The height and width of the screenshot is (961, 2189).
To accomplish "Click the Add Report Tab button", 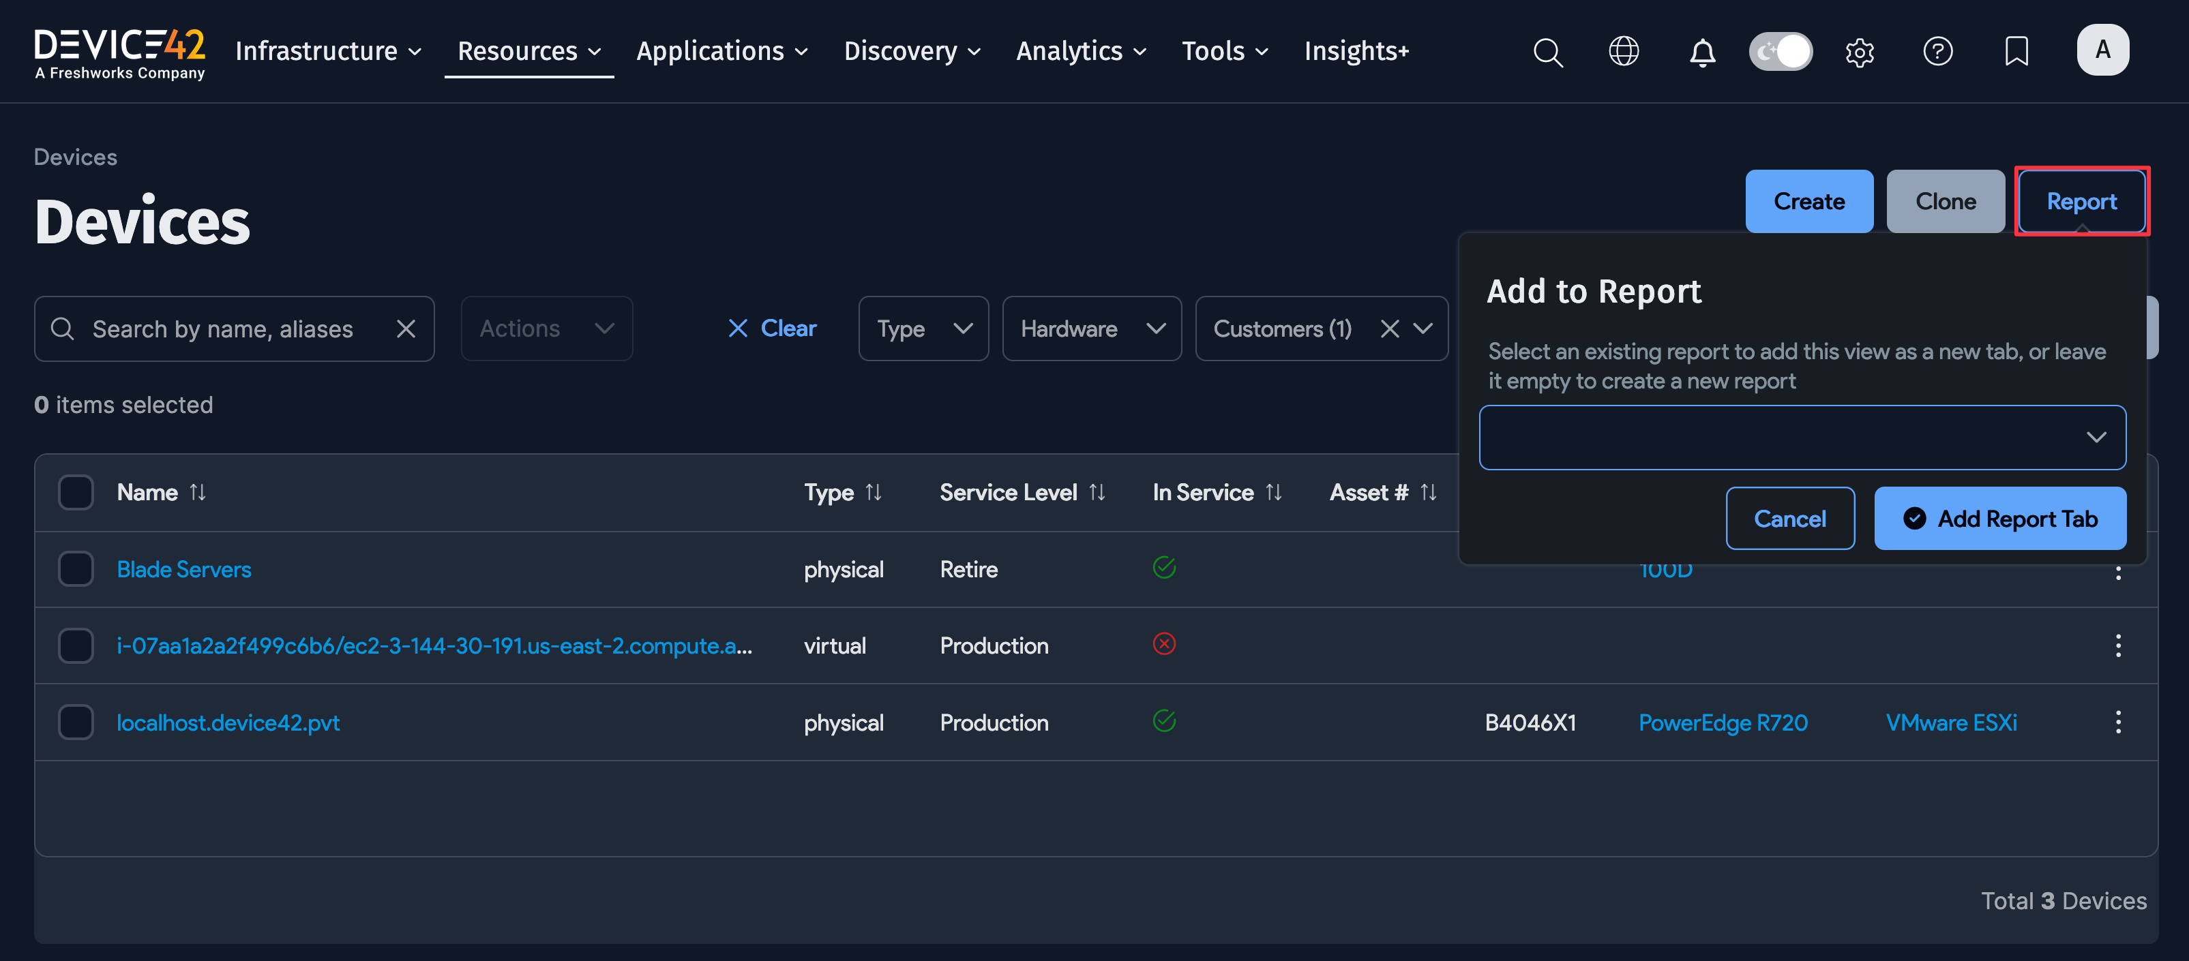I will (1999, 519).
